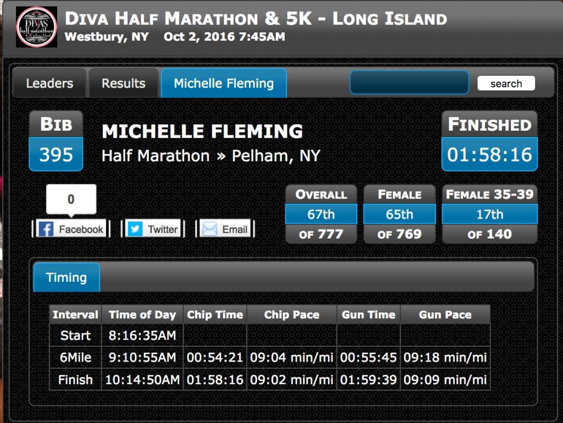Viewport: 563px width, 423px height.
Task: Share result via Twitter bird button
Action: point(153,229)
